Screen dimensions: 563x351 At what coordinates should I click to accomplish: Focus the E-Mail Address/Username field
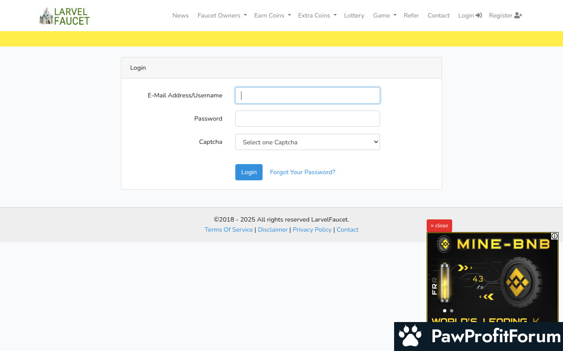[307, 96]
